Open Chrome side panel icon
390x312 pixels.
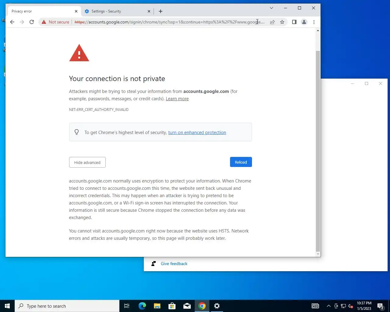[294, 22]
